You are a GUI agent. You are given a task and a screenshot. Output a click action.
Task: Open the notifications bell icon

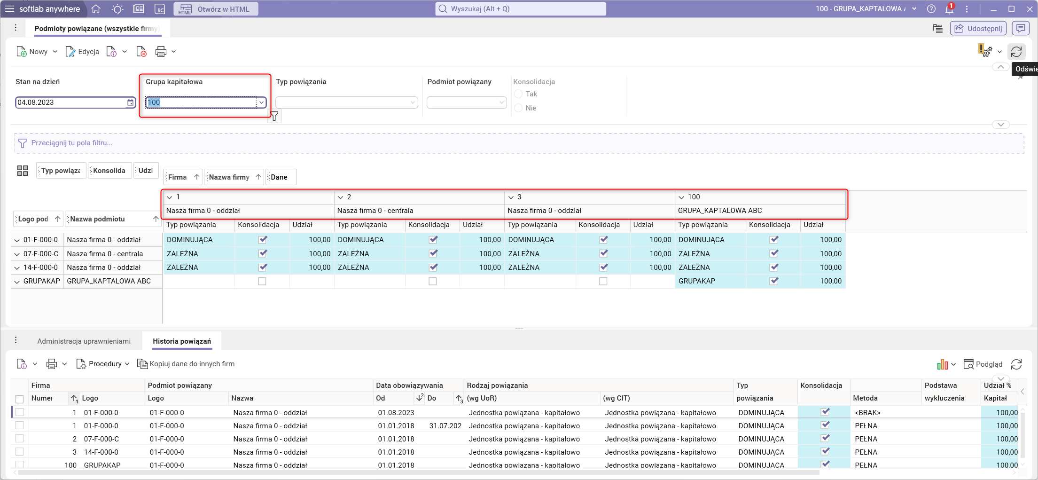(949, 9)
